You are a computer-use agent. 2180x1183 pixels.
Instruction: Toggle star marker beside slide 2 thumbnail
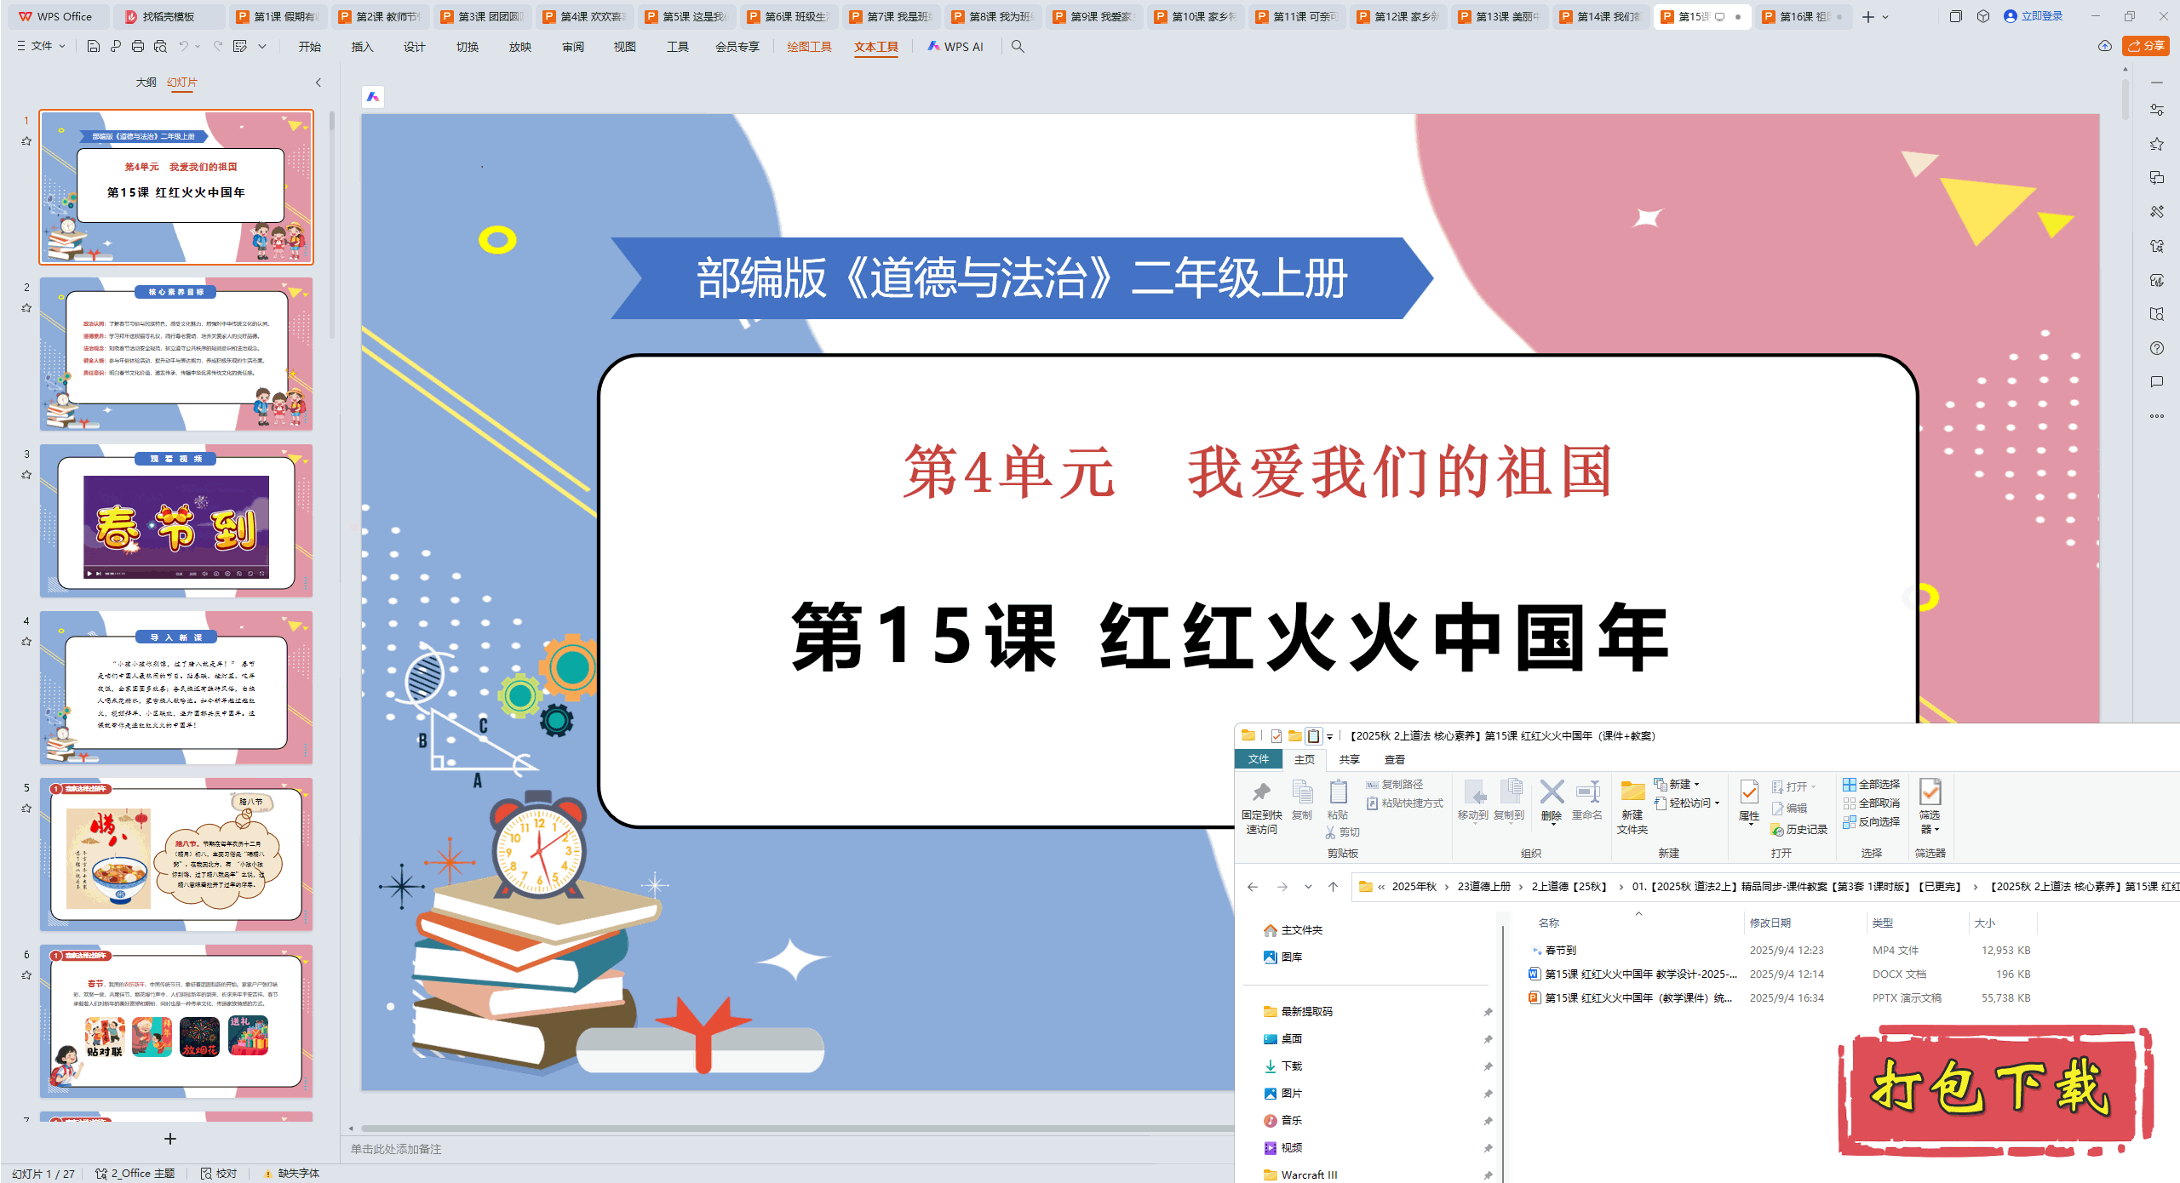point(26,308)
